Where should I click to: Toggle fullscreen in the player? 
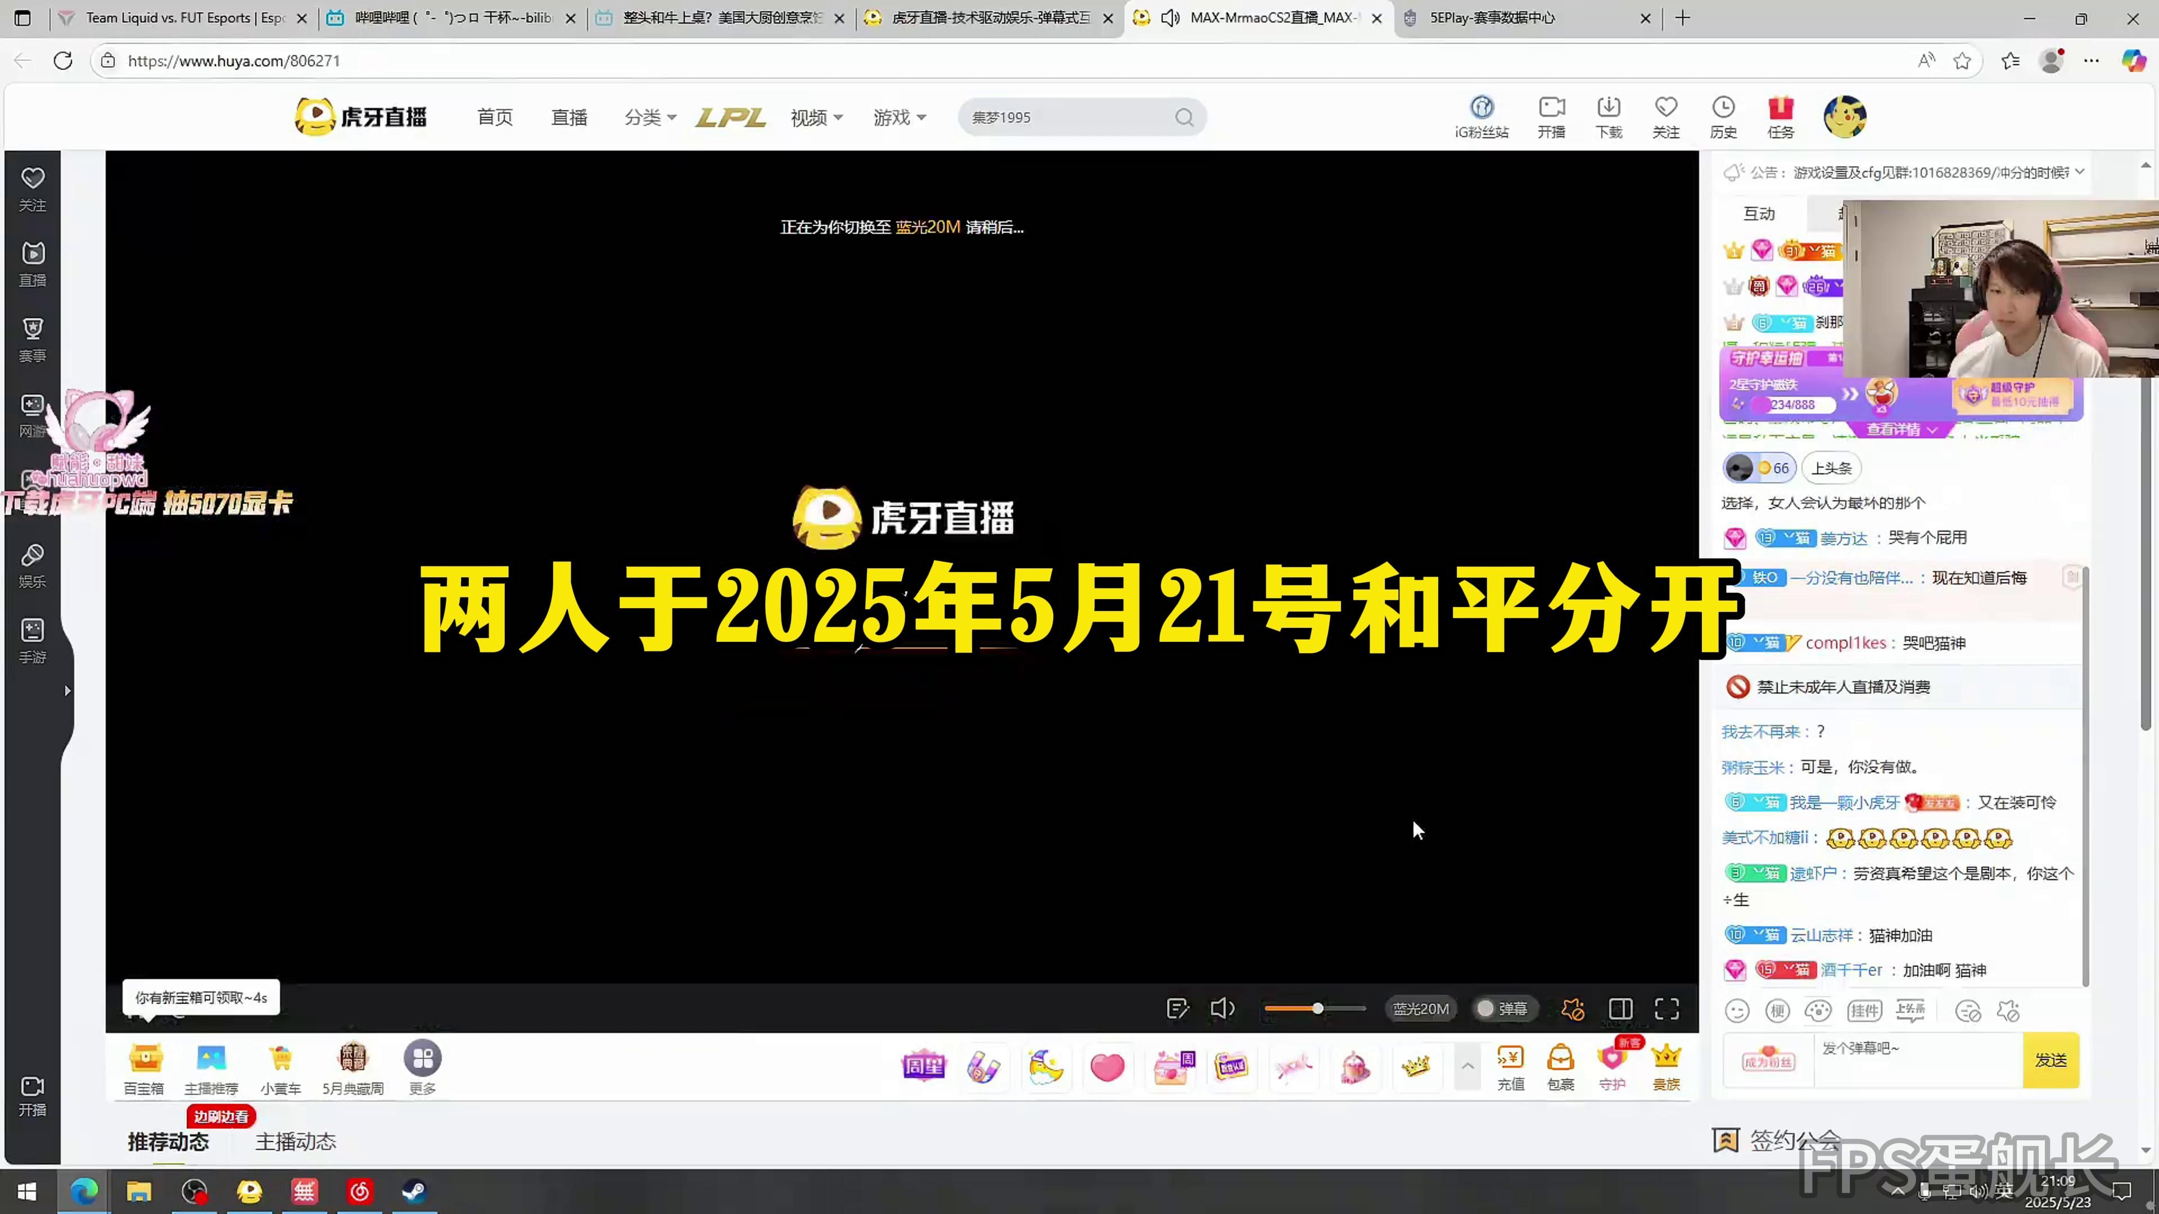click(1667, 1009)
